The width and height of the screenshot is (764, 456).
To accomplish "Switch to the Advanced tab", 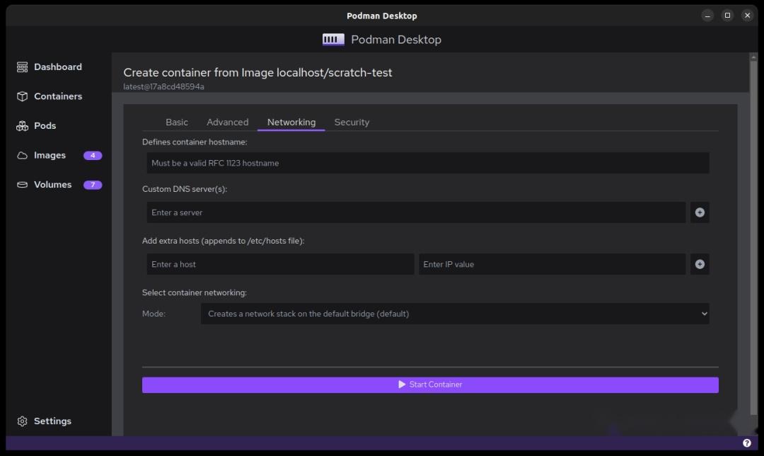I will click(227, 122).
